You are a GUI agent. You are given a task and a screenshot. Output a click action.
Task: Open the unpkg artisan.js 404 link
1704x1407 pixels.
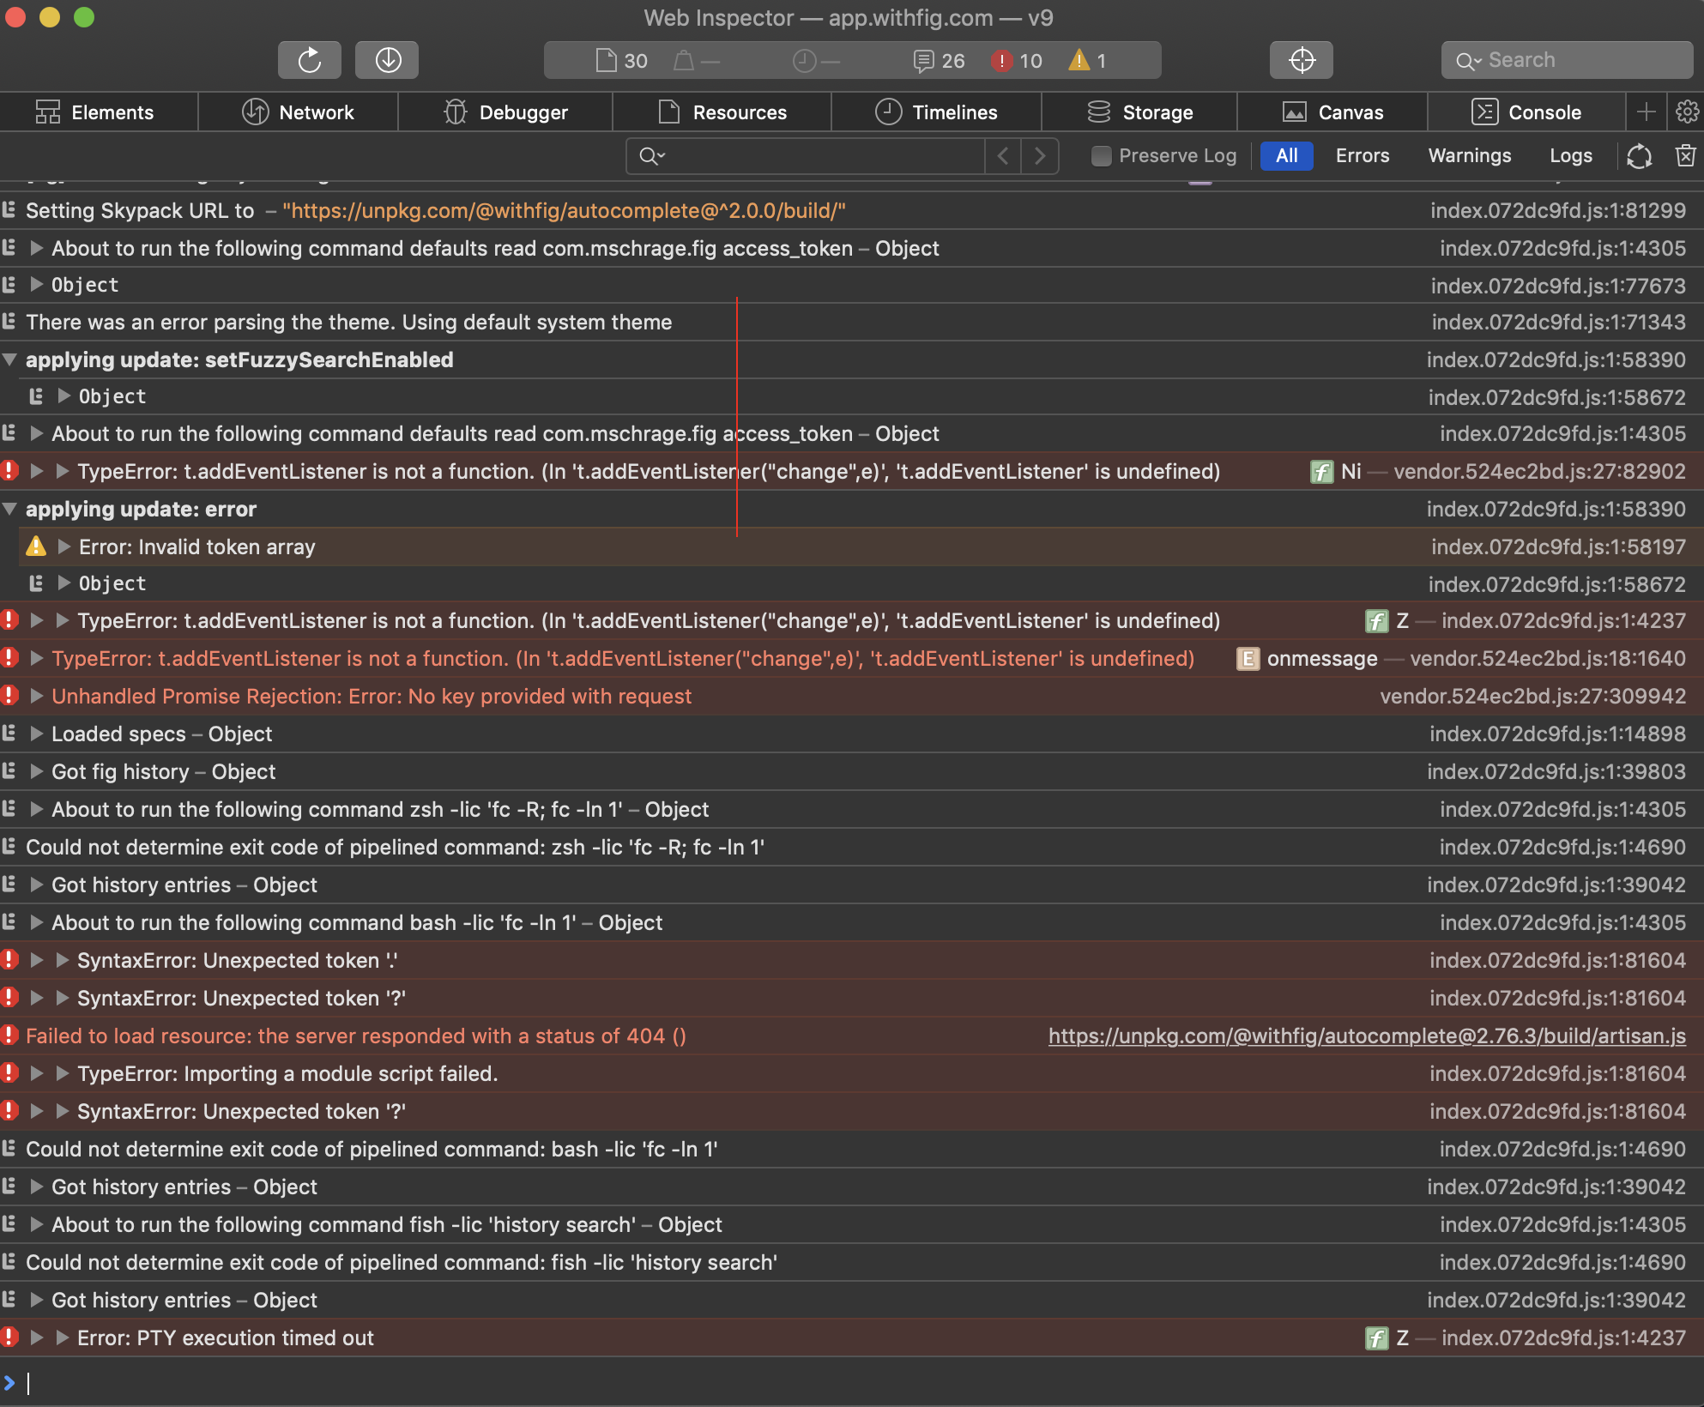point(1364,1036)
